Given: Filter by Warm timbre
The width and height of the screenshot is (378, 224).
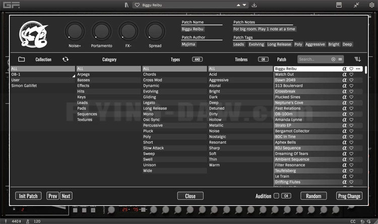Looking at the screenshot, I should click(240, 165).
